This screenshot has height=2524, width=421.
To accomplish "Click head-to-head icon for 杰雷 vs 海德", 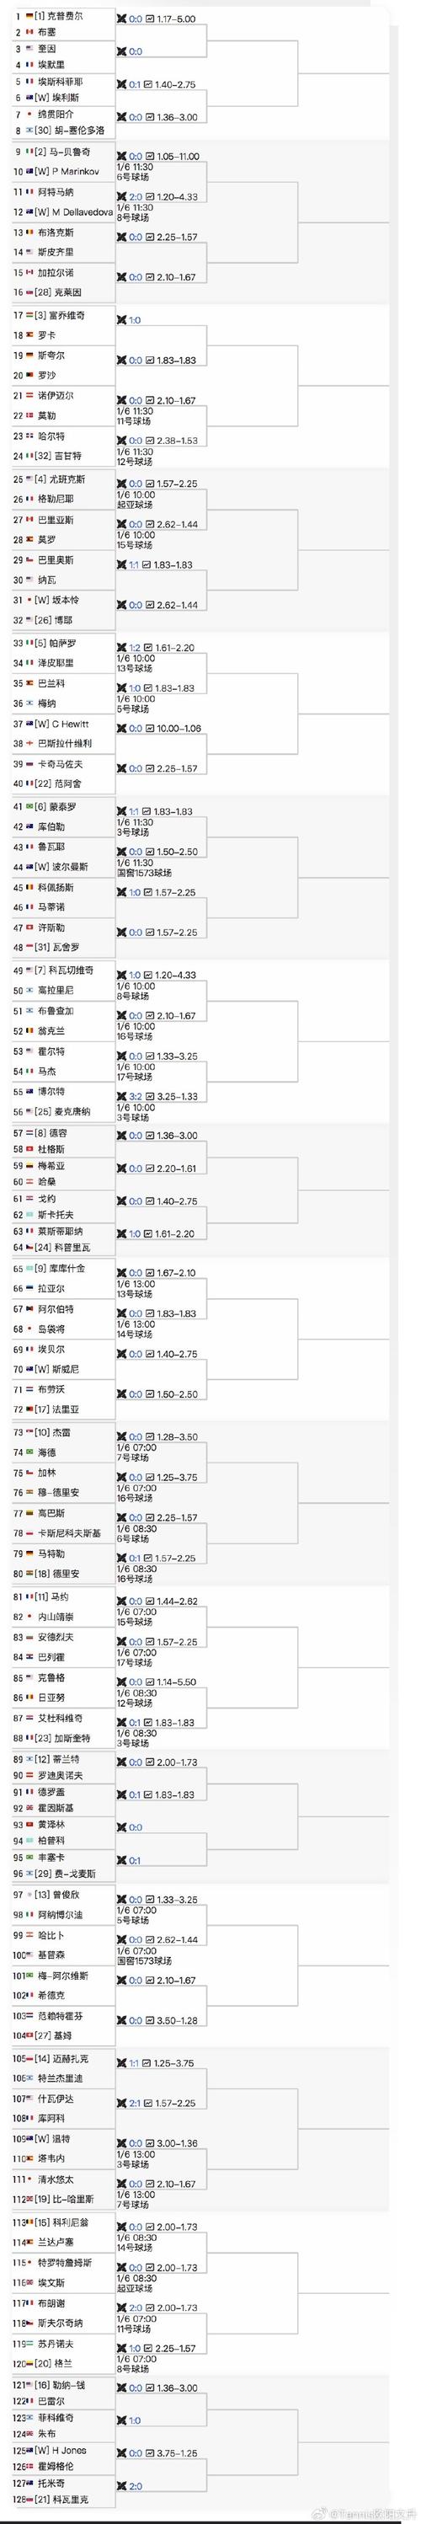I will click(x=121, y=1436).
